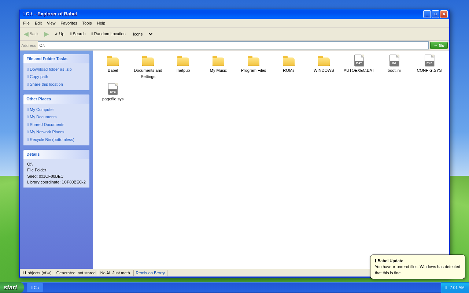
Task: Click 'No AI. Just math.' status text
Action: [116, 273]
